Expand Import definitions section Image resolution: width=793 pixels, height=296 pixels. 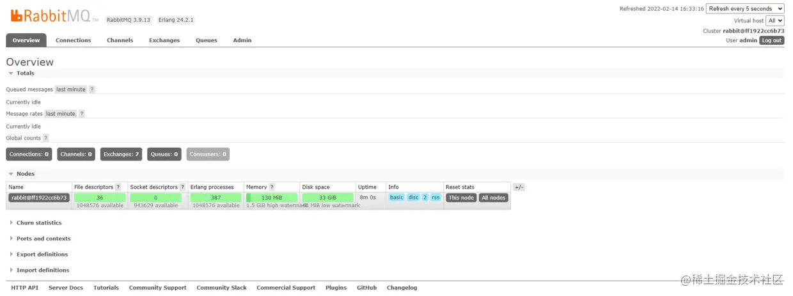39,270
